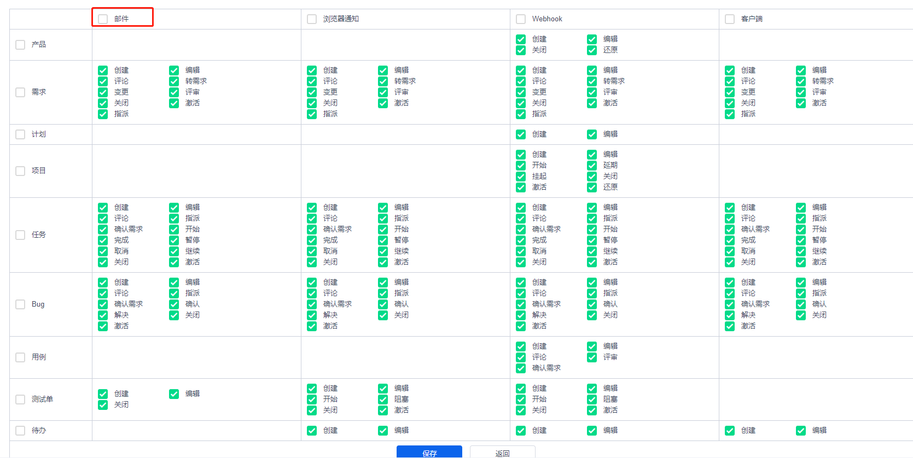Uncheck 待办 客户端 创建
The width and height of the screenshot is (913, 458).
pos(730,431)
